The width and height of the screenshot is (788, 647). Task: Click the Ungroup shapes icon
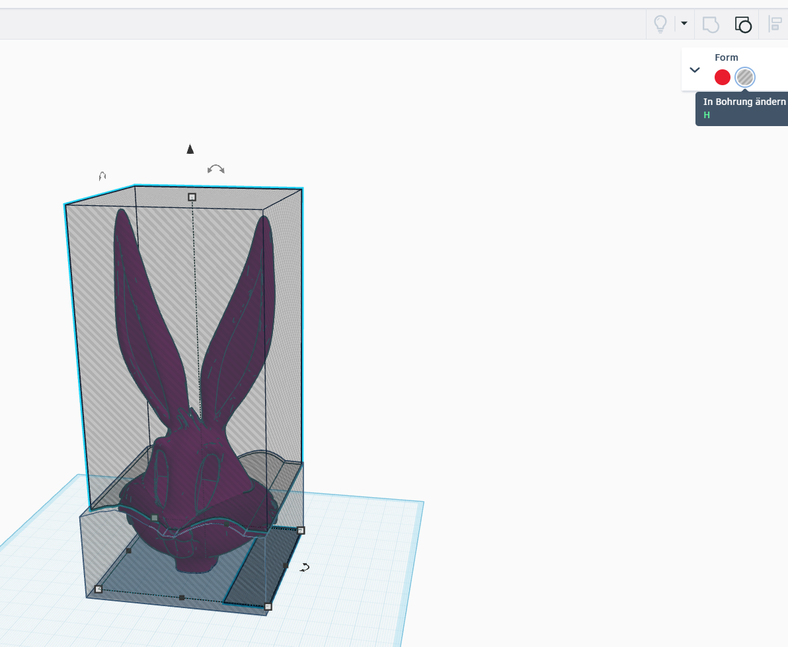click(743, 24)
